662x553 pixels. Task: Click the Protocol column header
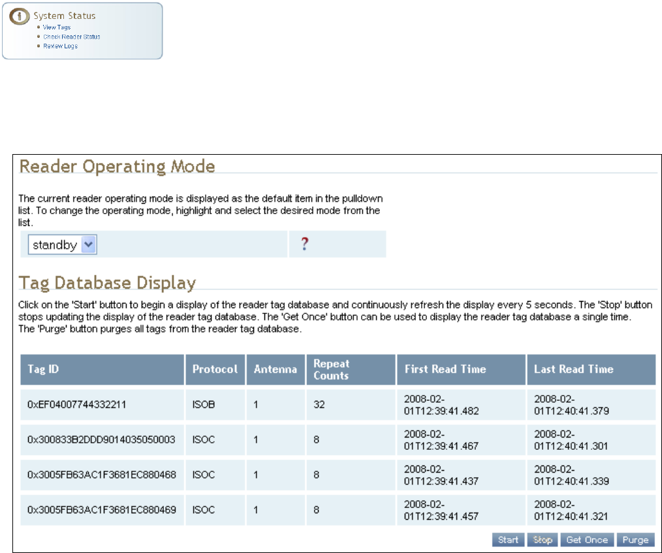[x=215, y=370]
